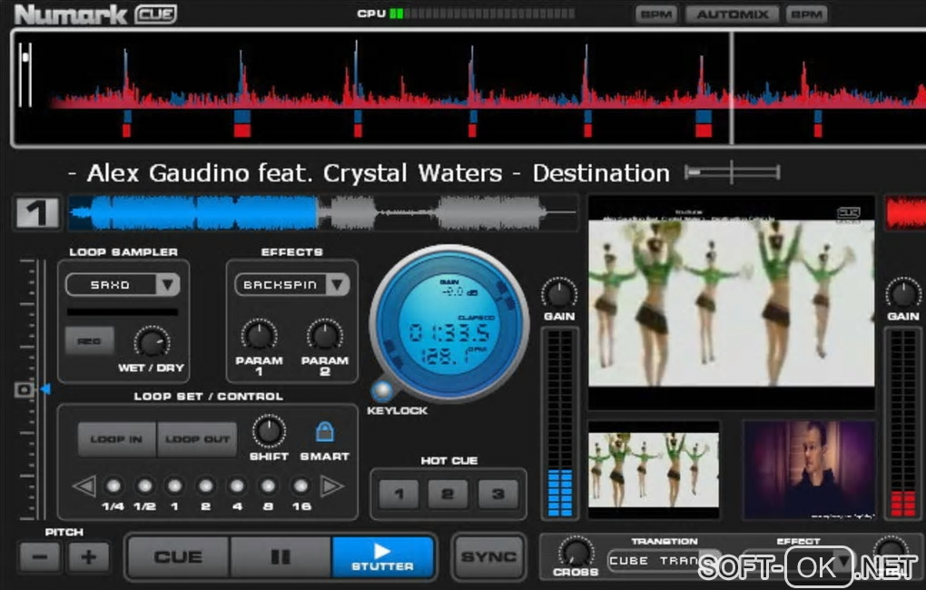Open the CUBE TRAN transition dropdown
This screenshot has height=590, width=926.
tap(665, 560)
